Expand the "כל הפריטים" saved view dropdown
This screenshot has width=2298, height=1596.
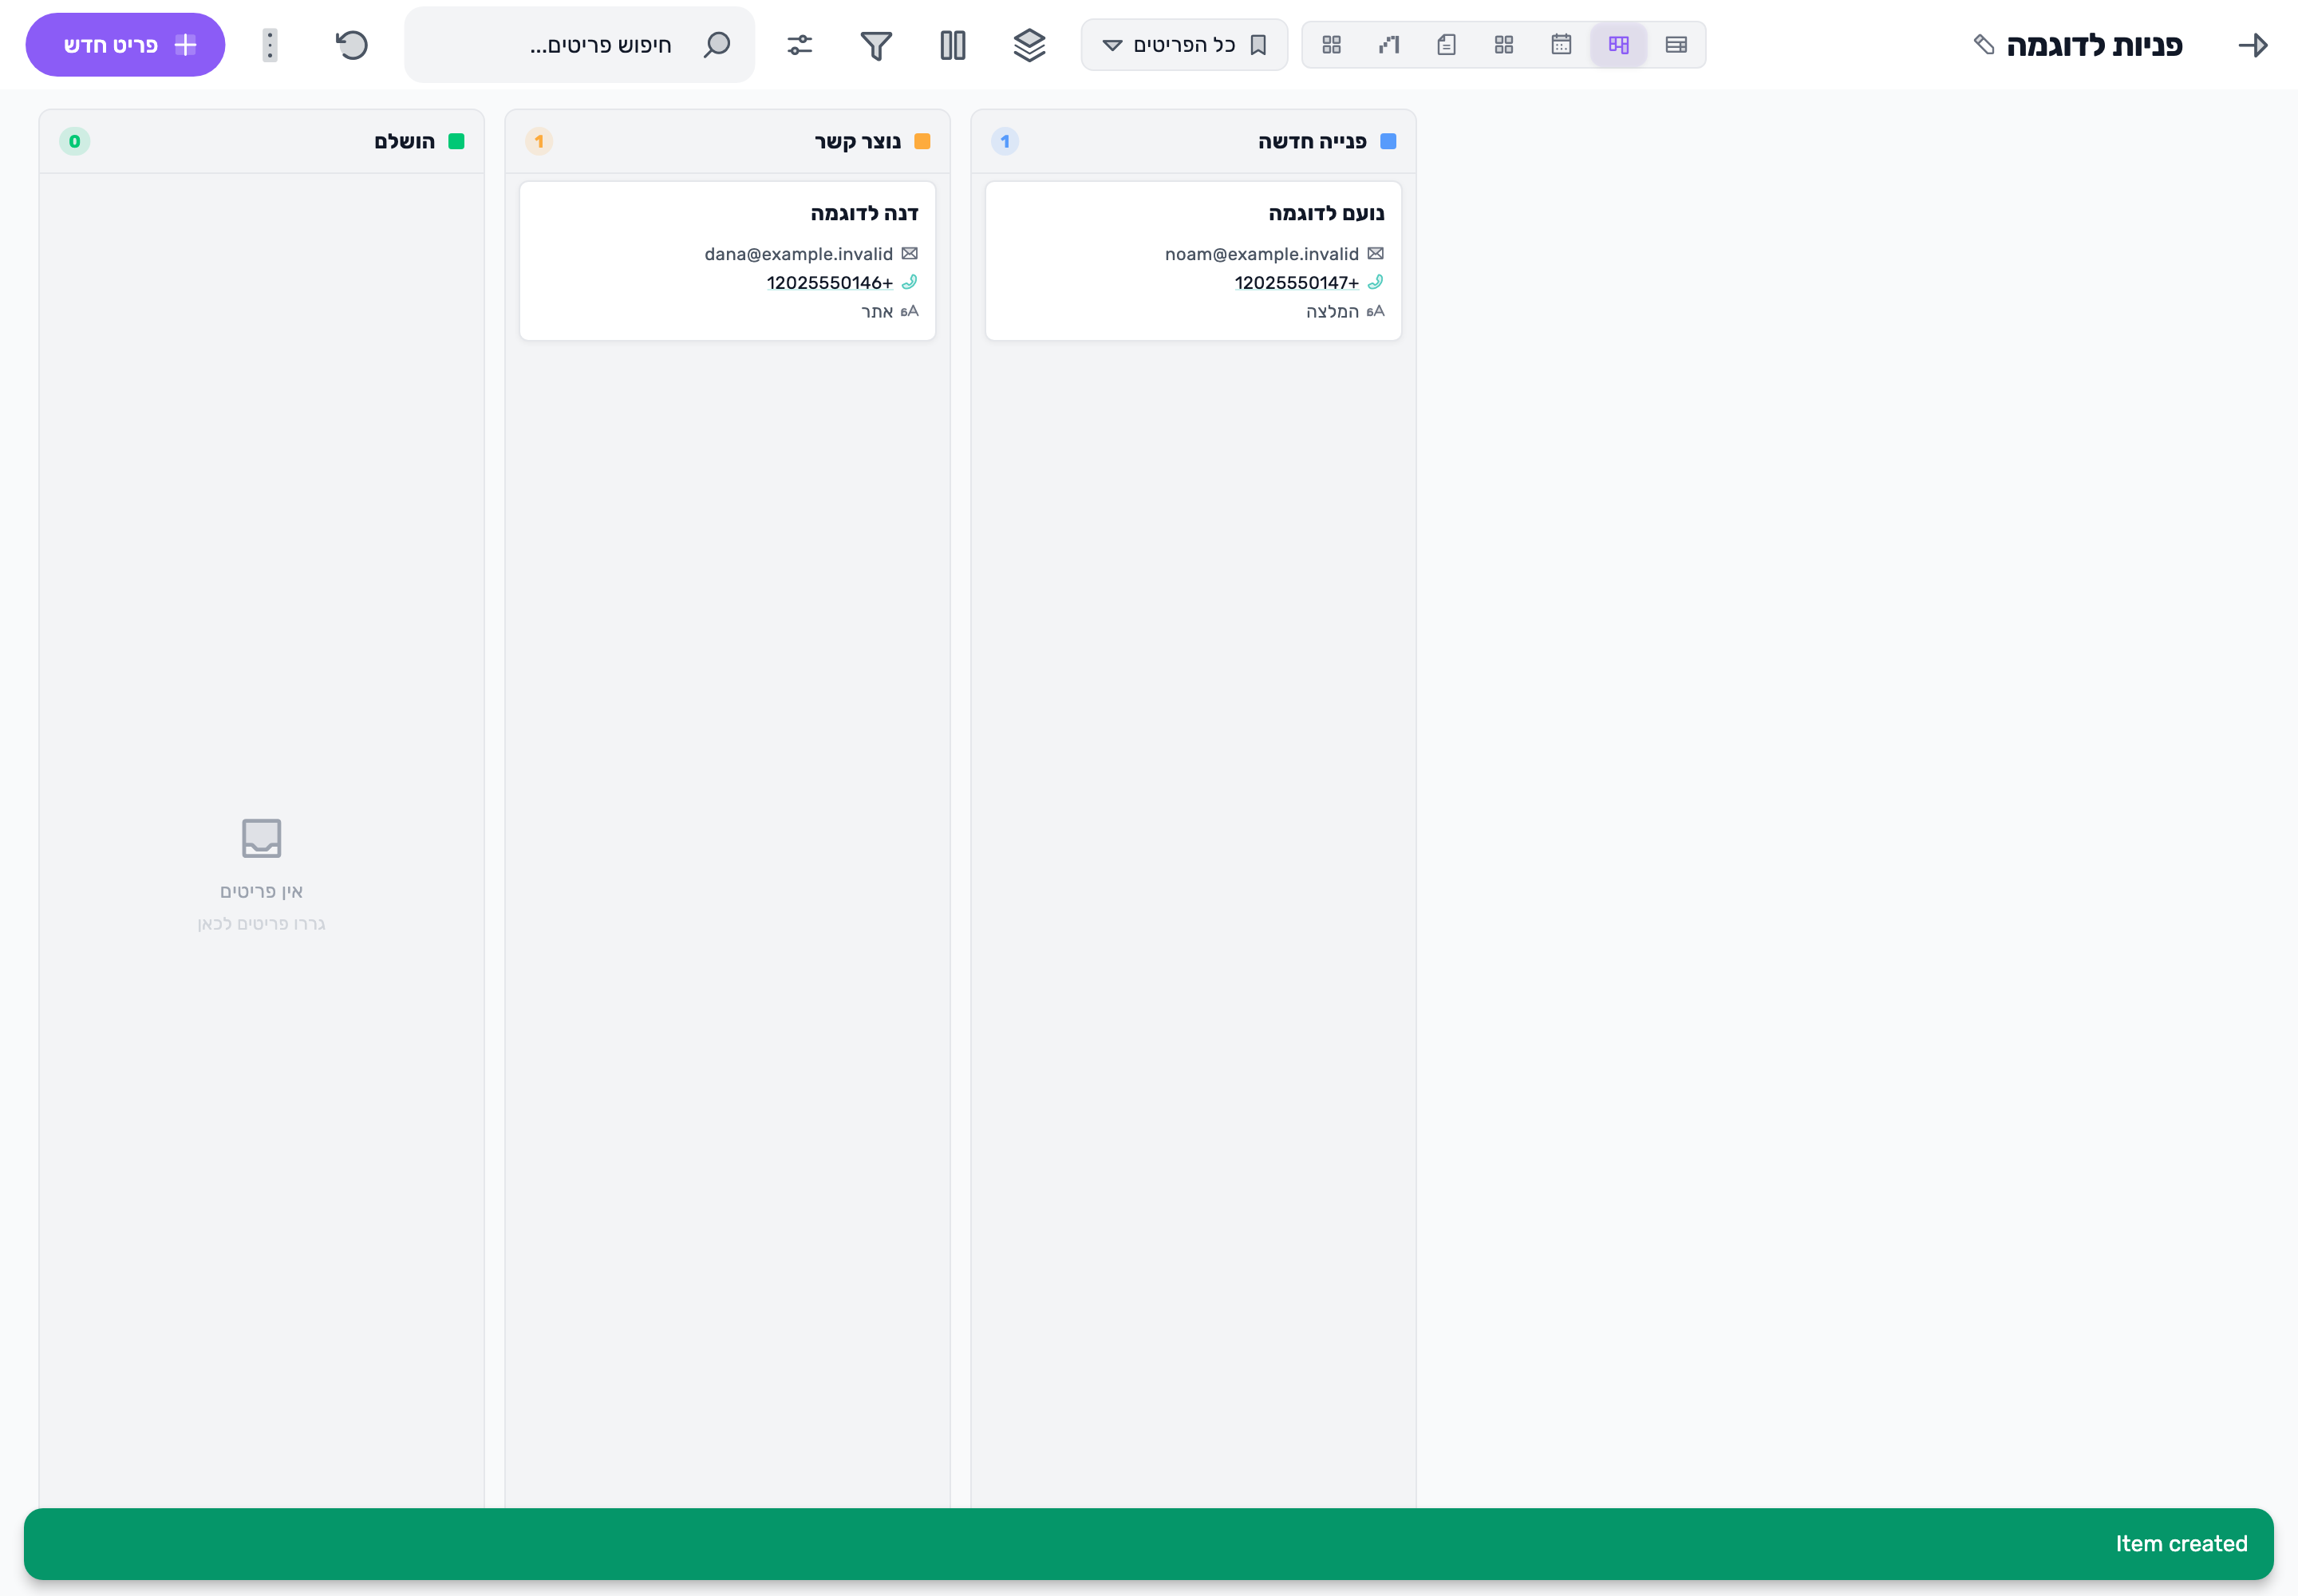point(1185,45)
